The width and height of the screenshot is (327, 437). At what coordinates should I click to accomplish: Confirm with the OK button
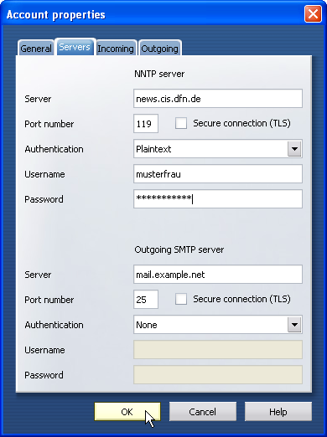(x=127, y=412)
